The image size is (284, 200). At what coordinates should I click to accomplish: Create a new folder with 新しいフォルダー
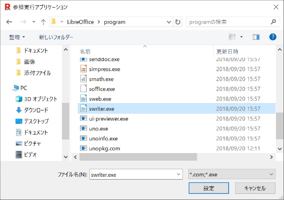pos(56,37)
